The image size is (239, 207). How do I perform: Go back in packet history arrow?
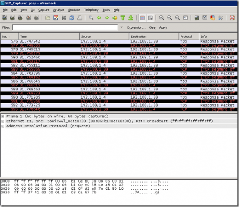(99, 18)
